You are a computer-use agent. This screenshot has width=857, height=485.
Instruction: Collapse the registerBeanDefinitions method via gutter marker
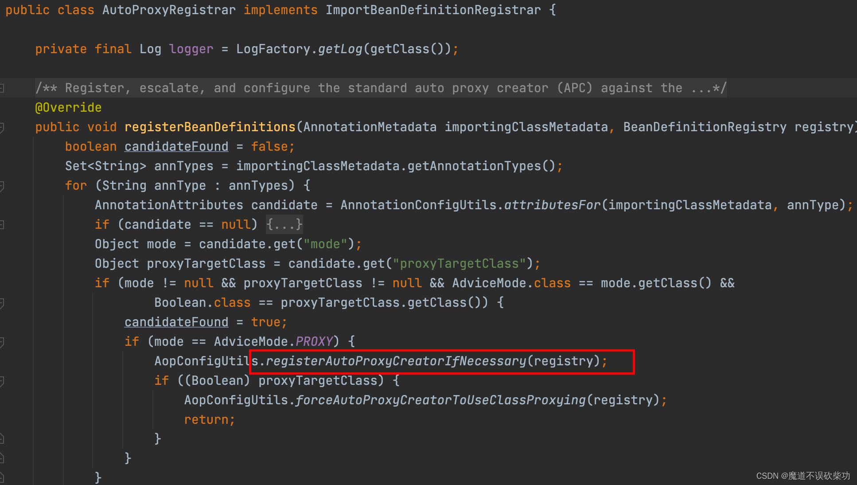point(2,127)
